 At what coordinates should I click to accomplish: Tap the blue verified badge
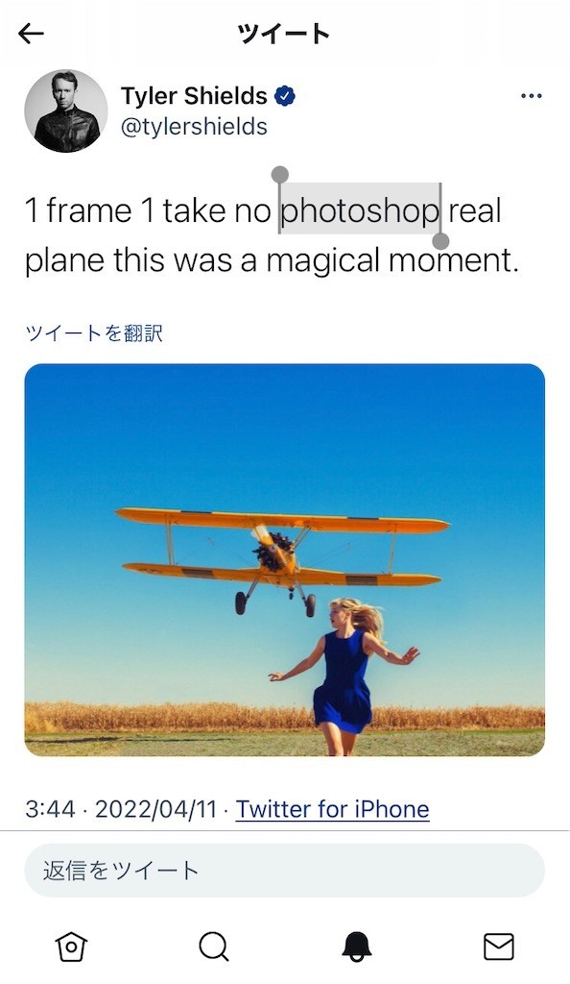[285, 97]
